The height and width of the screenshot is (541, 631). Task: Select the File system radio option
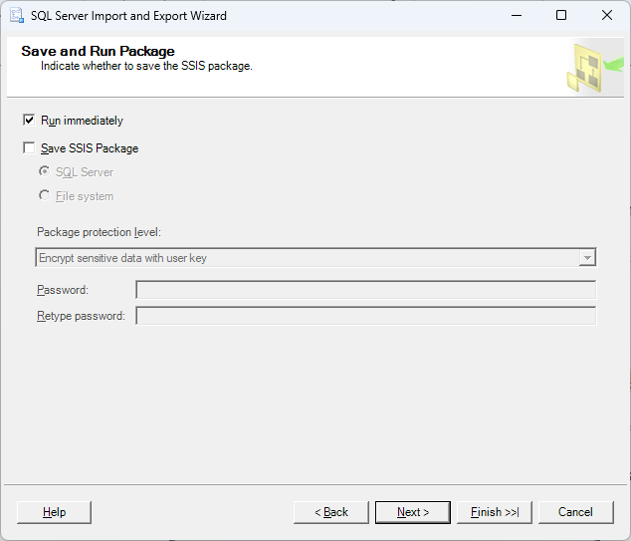coord(45,196)
